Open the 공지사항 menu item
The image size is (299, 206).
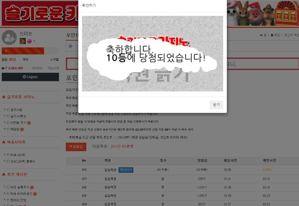16,110
